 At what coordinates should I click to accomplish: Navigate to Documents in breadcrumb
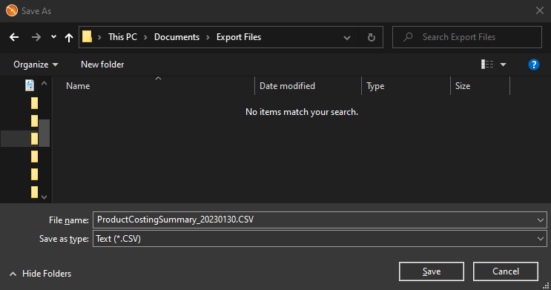point(176,37)
